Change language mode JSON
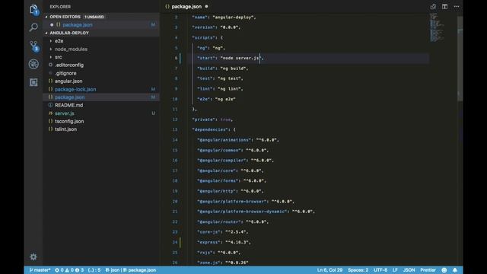The width and height of the screenshot is (487, 274). [x=409, y=270]
